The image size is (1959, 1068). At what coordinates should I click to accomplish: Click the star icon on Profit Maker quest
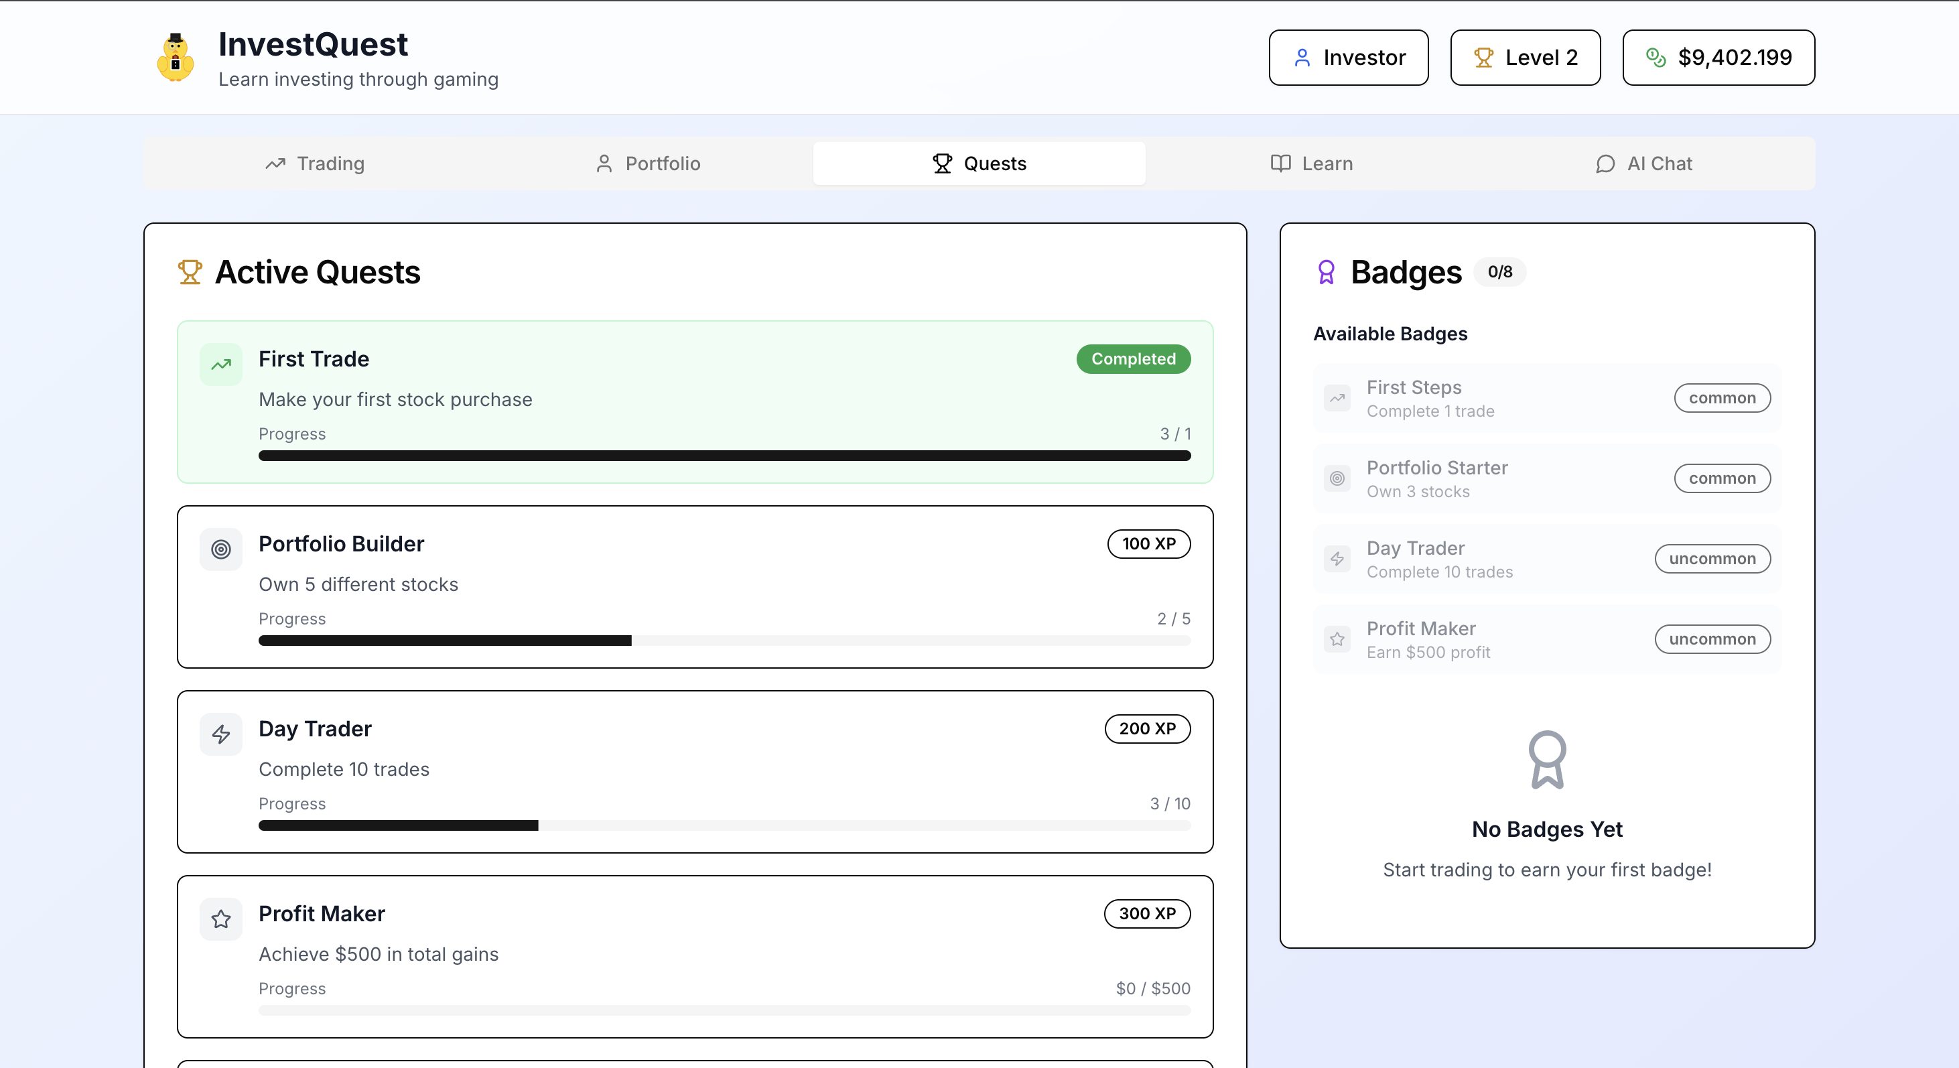pyautogui.click(x=220, y=919)
